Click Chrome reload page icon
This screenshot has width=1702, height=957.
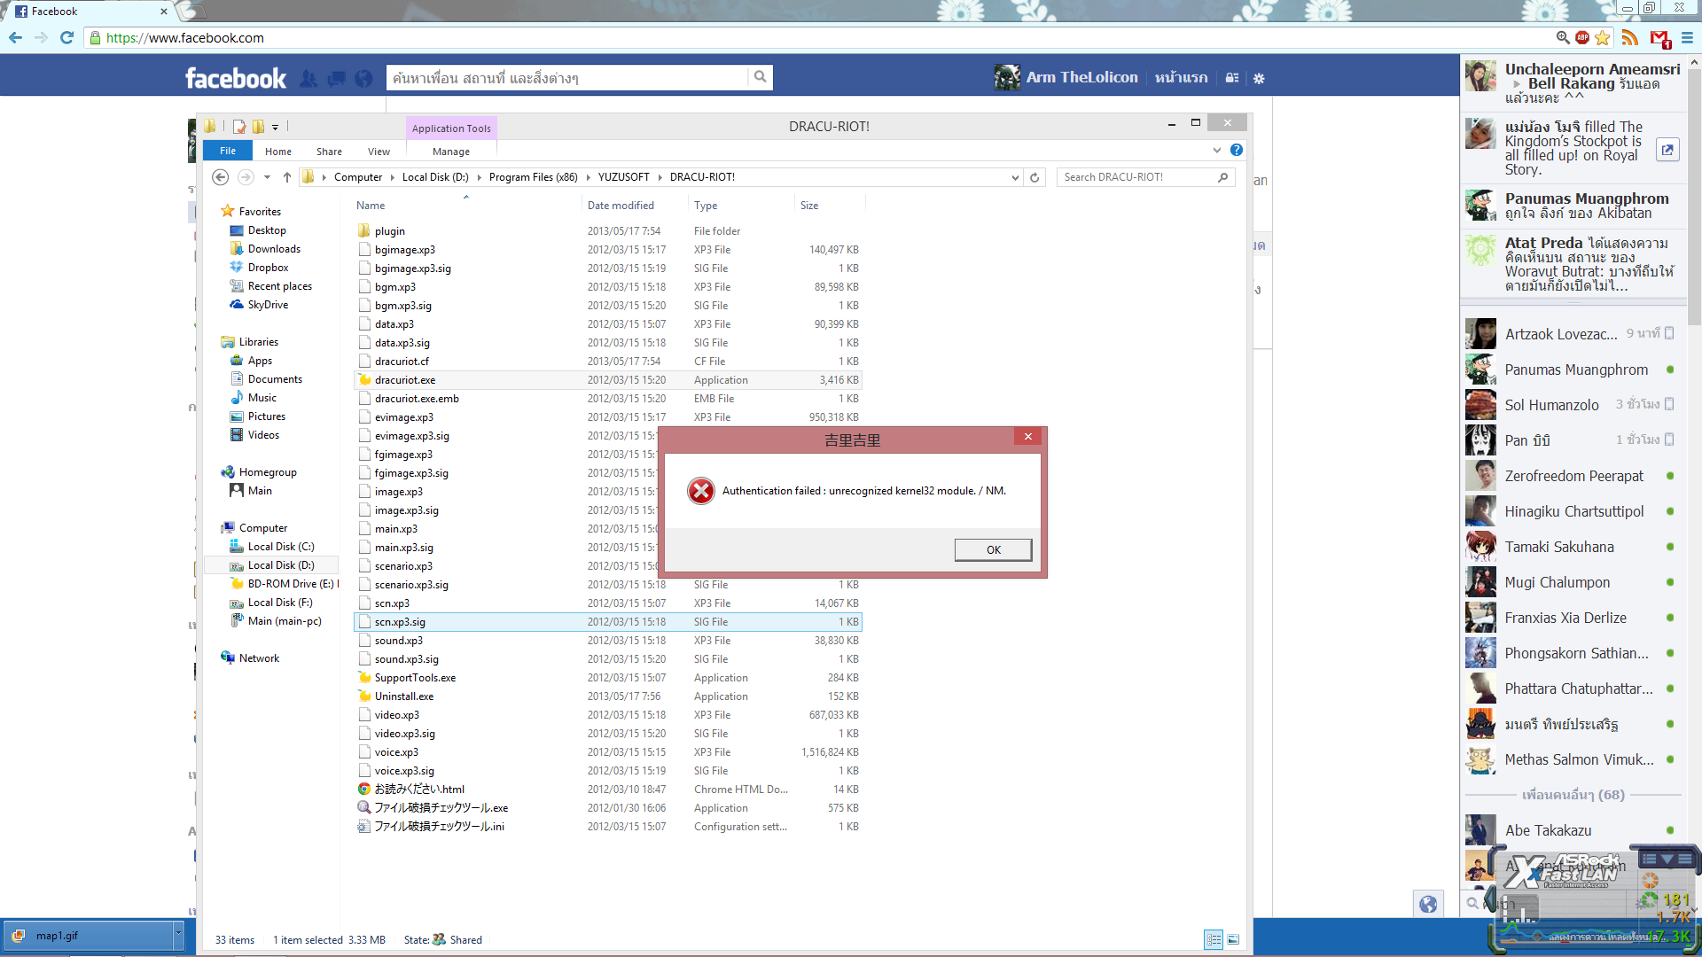tap(66, 37)
